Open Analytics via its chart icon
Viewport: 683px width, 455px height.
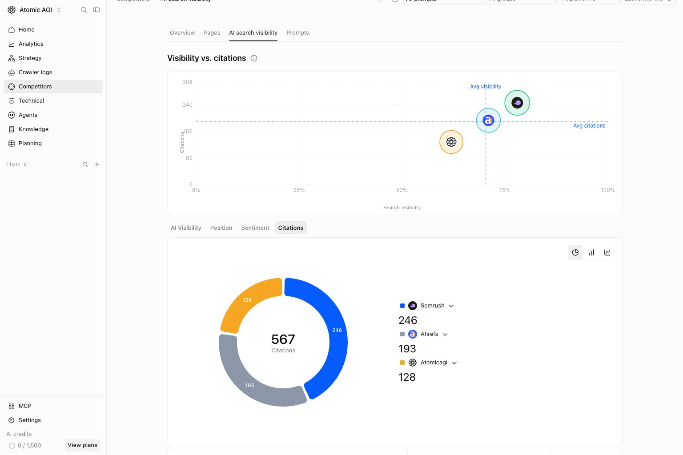(12, 44)
